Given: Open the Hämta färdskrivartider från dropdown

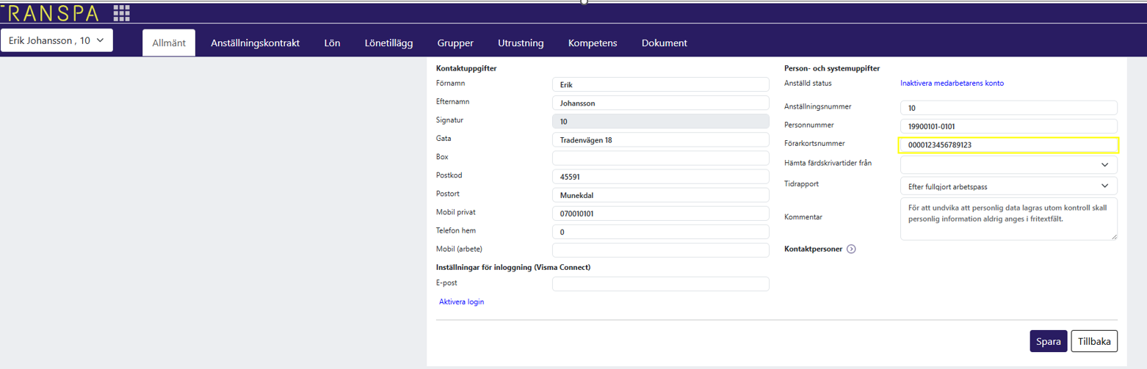Looking at the screenshot, I should (1008, 165).
